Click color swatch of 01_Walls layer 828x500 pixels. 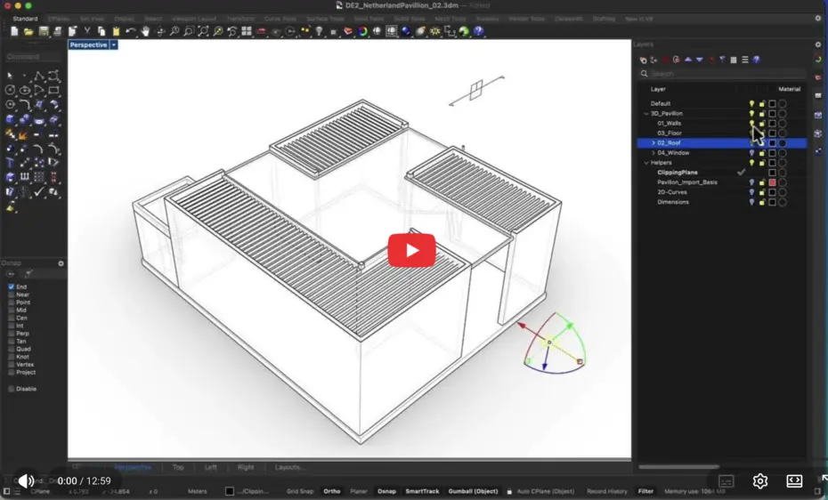772,124
